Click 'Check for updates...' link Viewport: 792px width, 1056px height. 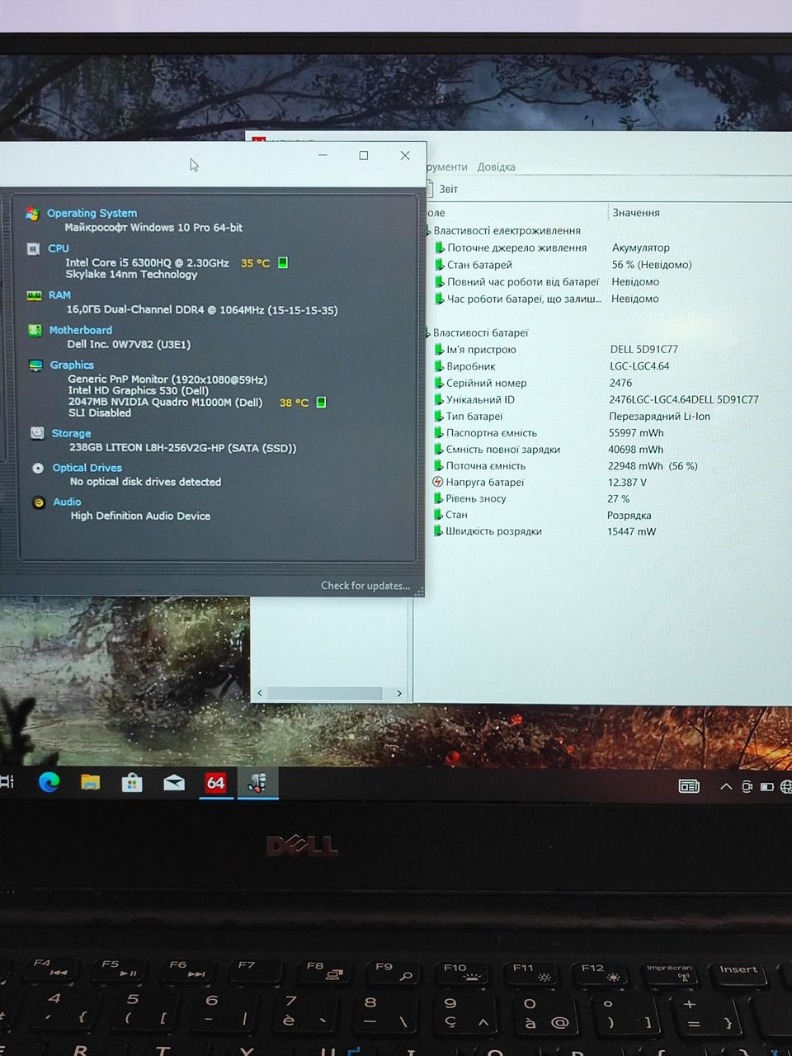coord(365,586)
